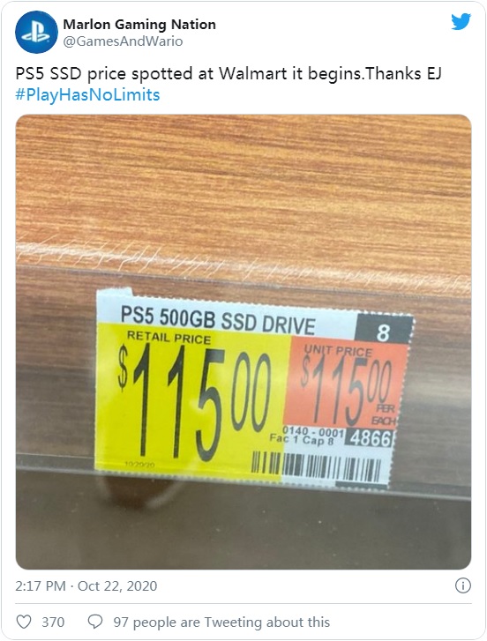Open the info icon beside timestamp
Screen dimensions: 487x641
click(x=463, y=585)
